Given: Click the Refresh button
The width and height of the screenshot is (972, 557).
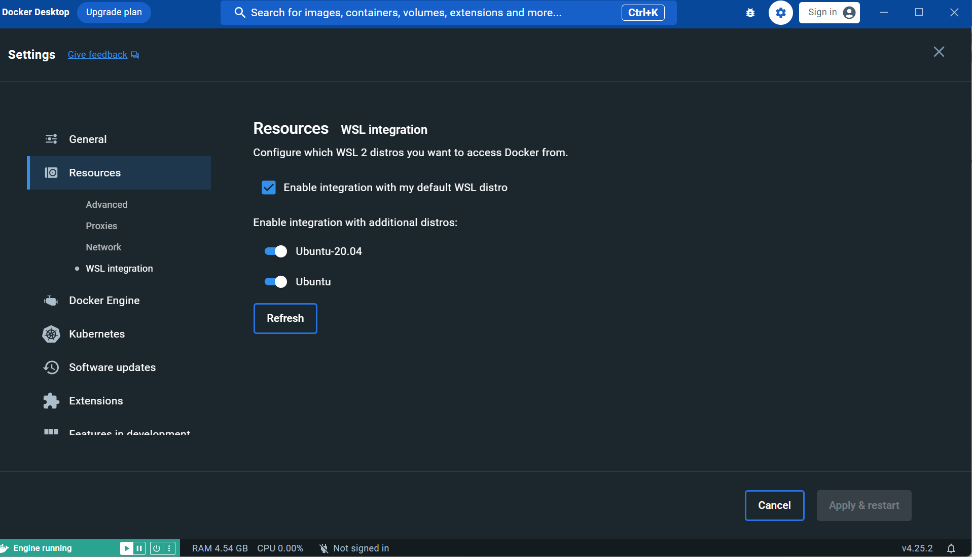Looking at the screenshot, I should [x=285, y=318].
